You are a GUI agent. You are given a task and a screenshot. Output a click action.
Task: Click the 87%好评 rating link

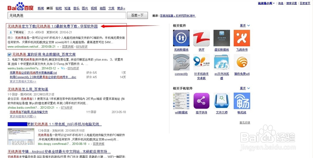[67, 108]
